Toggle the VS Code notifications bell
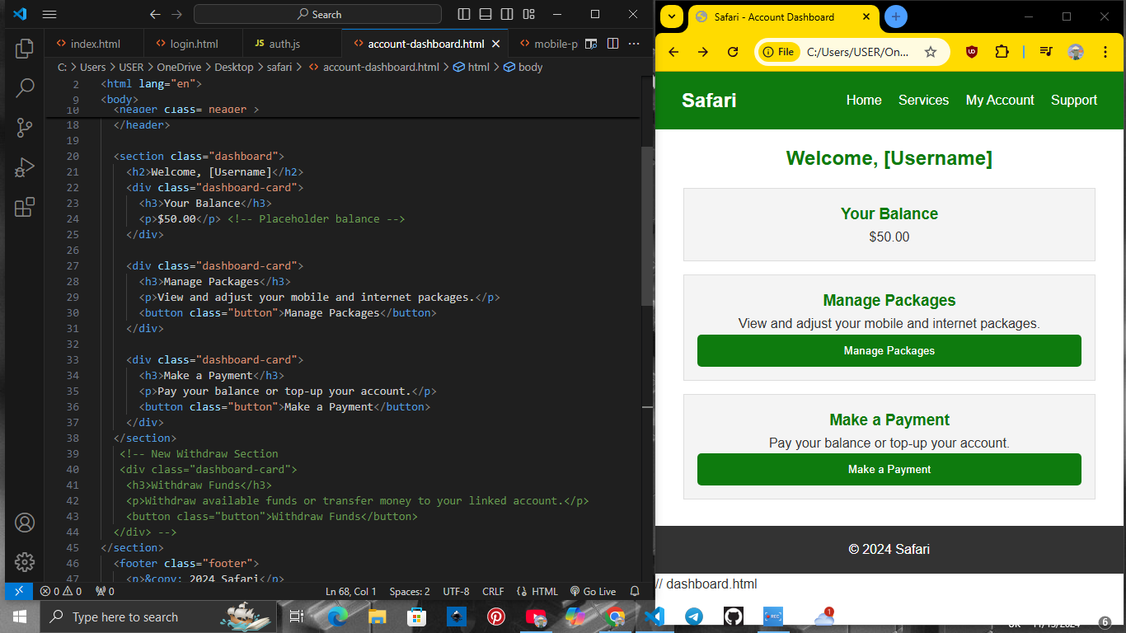This screenshot has width=1126, height=633. pyautogui.click(x=634, y=591)
